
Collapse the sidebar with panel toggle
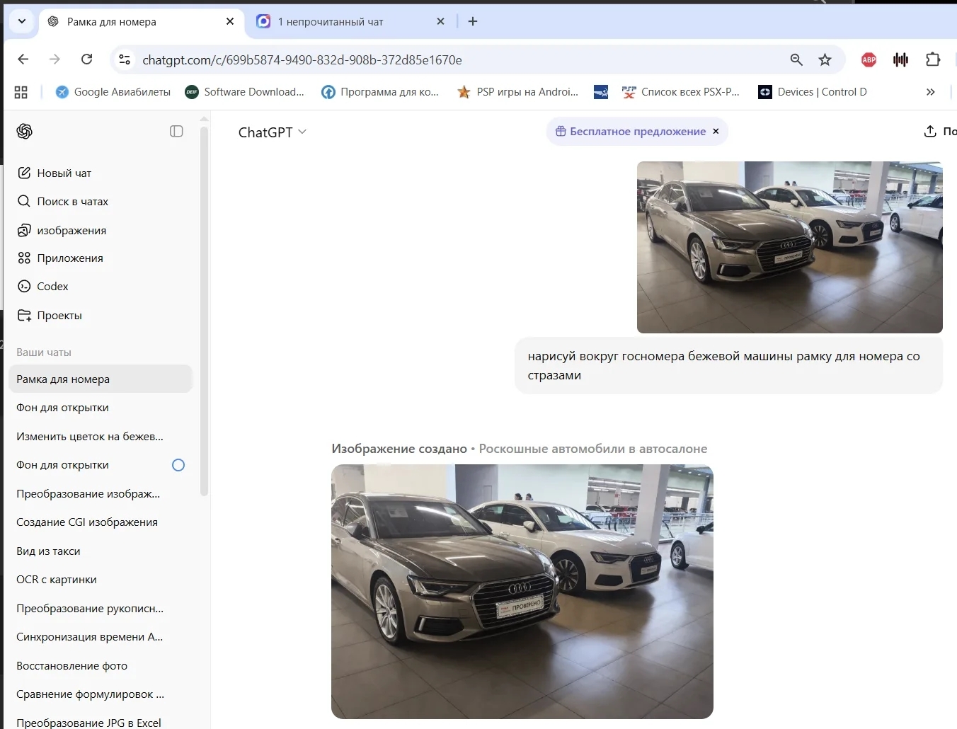point(176,132)
